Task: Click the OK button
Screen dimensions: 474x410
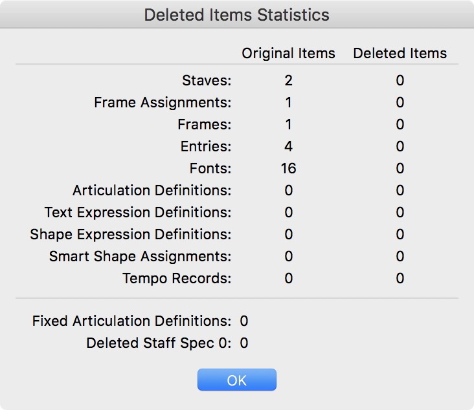Action: click(x=236, y=380)
